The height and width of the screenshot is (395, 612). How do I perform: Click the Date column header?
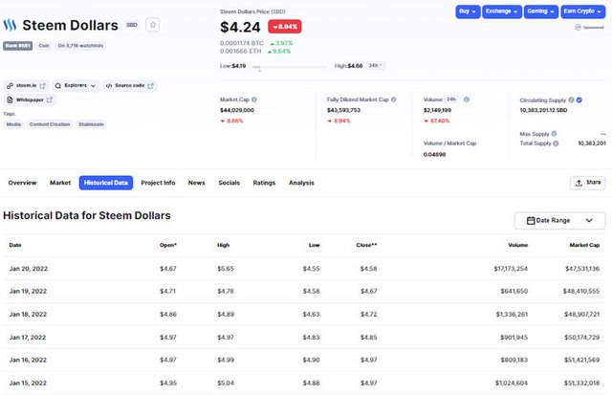pos(15,245)
